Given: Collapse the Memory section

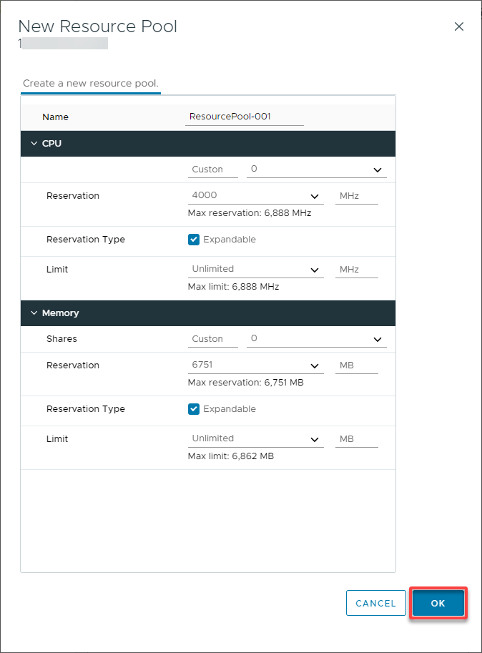Looking at the screenshot, I should tap(34, 313).
